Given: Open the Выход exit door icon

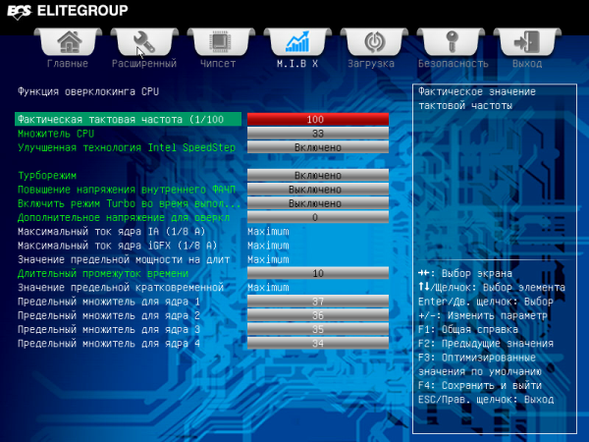Looking at the screenshot, I should (x=527, y=41).
